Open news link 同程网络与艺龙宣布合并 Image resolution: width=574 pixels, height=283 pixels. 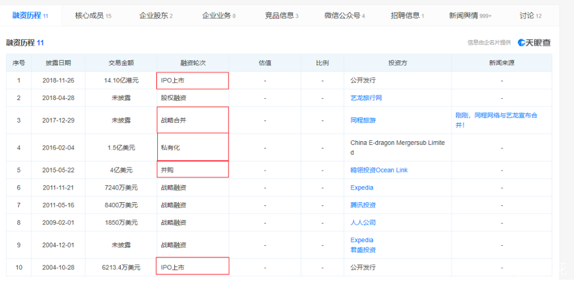[496, 121]
